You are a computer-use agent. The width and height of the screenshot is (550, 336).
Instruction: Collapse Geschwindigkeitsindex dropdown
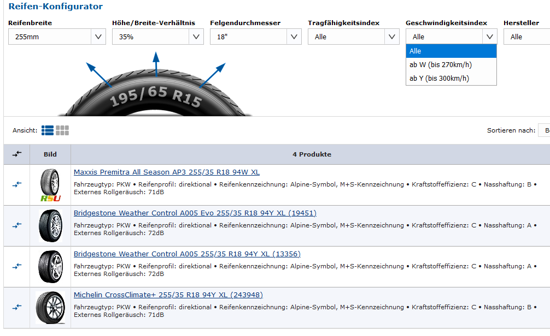452,37
